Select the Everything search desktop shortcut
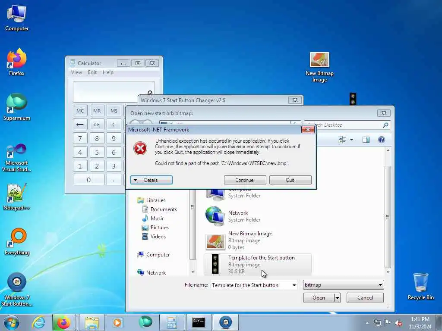 pyautogui.click(x=17, y=241)
